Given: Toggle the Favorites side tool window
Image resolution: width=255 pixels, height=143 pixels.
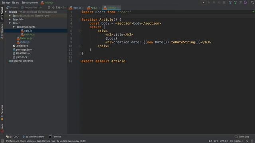Looking at the screenshot, I should point(2,112).
